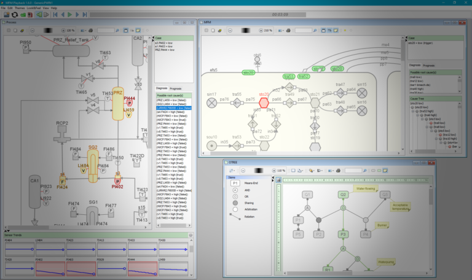Click the sin17 sink node in MFM
472x280 pixels.
(x=211, y=103)
